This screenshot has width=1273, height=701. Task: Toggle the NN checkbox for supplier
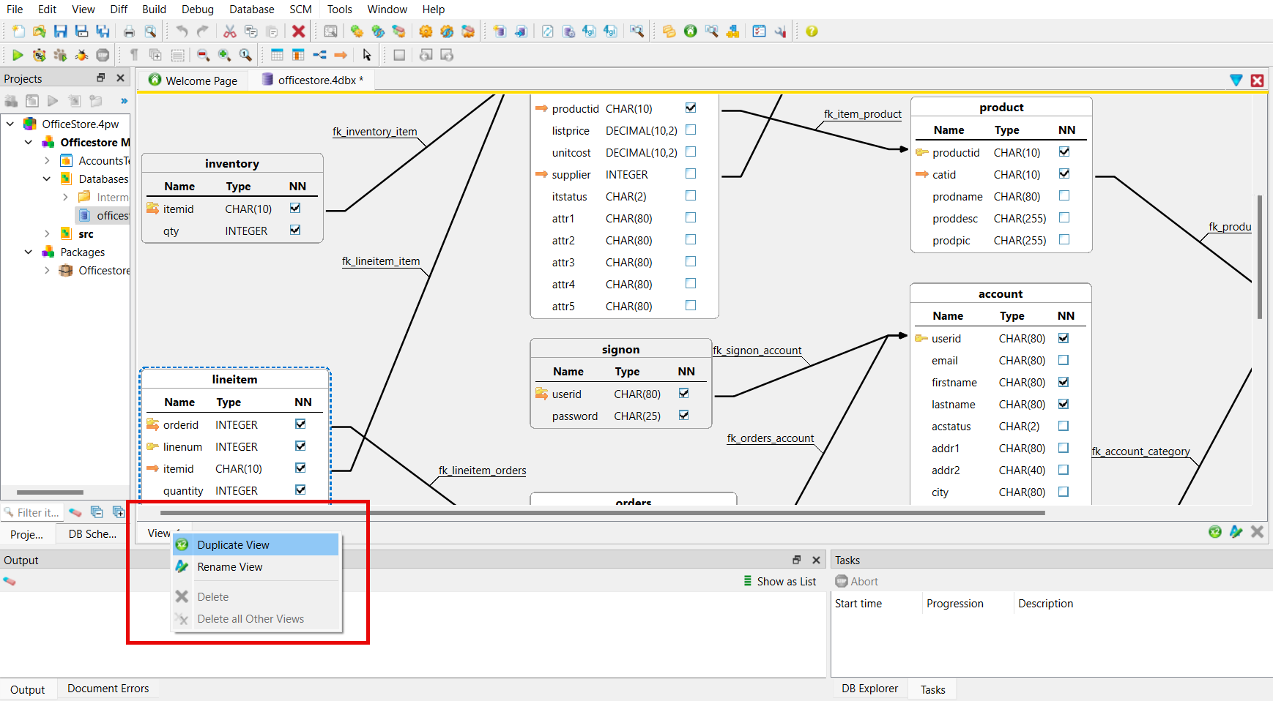pos(690,173)
